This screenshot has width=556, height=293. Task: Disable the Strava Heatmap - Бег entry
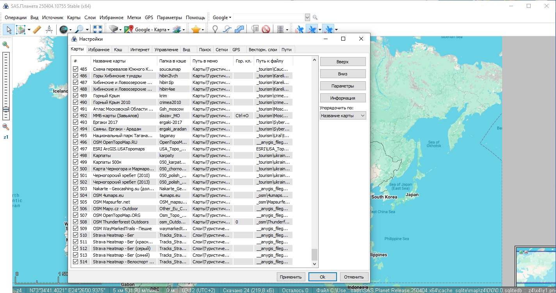(x=75, y=235)
